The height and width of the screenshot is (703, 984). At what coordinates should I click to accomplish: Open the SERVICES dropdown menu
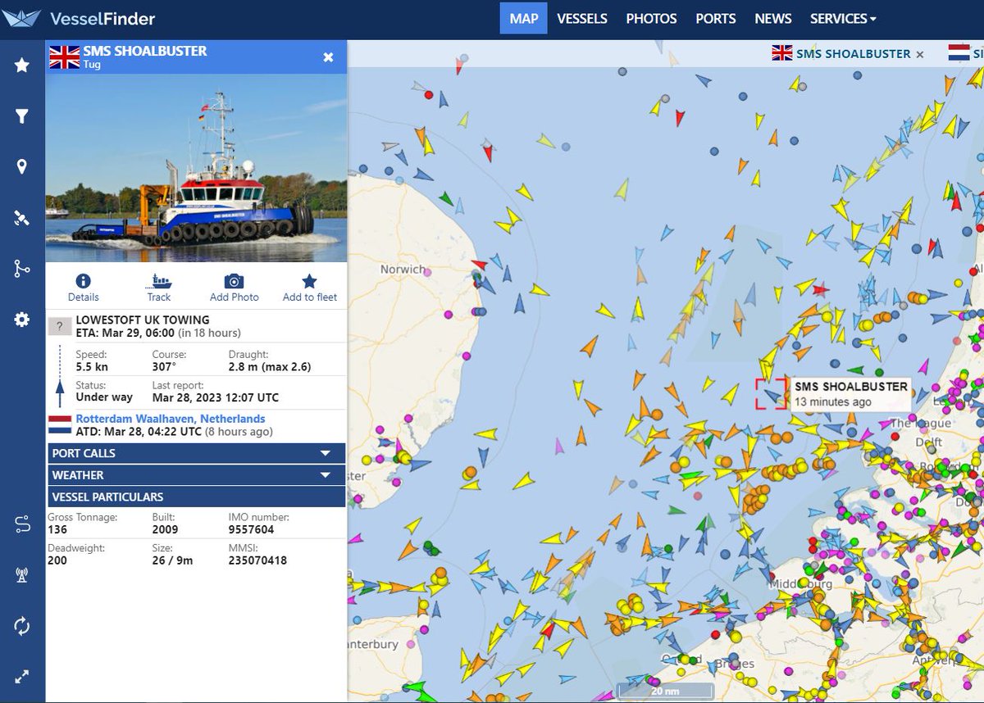point(843,18)
